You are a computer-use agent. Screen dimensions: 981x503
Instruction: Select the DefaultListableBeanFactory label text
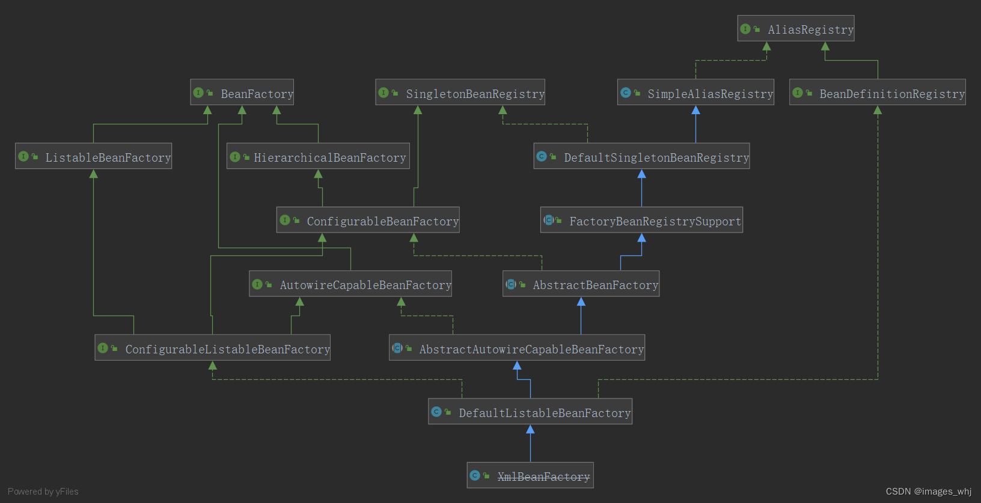point(545,413)
